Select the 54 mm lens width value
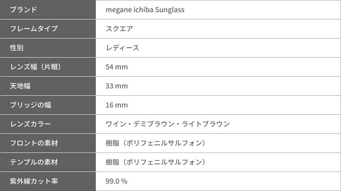This screenshot has width=341, height=191. 117,67
